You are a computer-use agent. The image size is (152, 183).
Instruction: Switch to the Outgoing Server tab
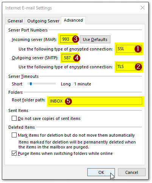pyautogui.click(x=43, y=21)
